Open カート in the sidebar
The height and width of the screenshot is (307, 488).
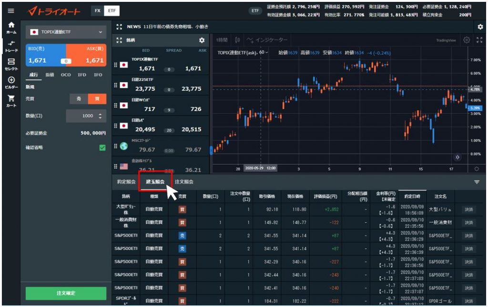click(11, 101)
